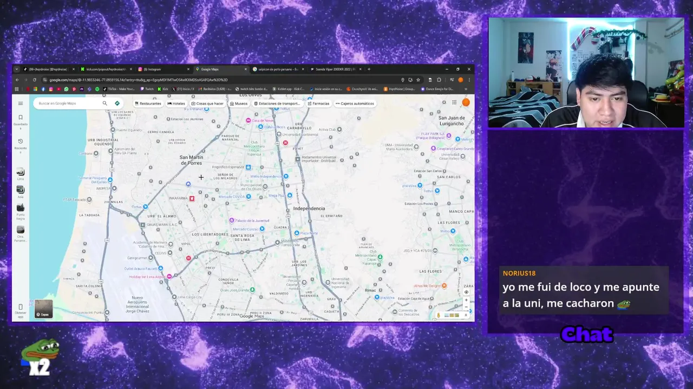Click the streamer webcam feed
The height and width of the screenshot is (389, 693).
point(586,73)
